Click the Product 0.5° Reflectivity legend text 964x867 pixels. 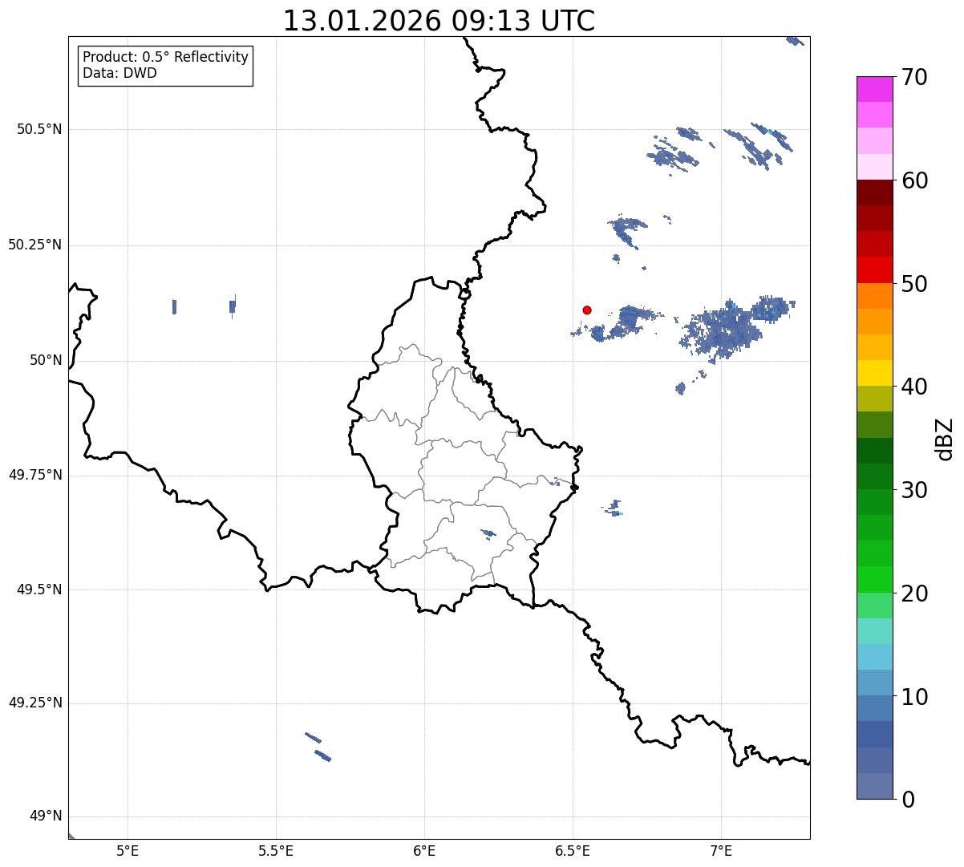(x=165, y=58)
